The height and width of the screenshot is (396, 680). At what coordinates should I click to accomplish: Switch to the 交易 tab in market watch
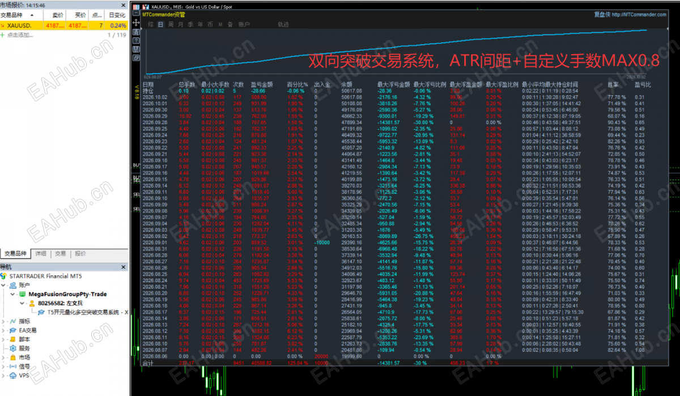pyautogui.click(x=60, y=253)
